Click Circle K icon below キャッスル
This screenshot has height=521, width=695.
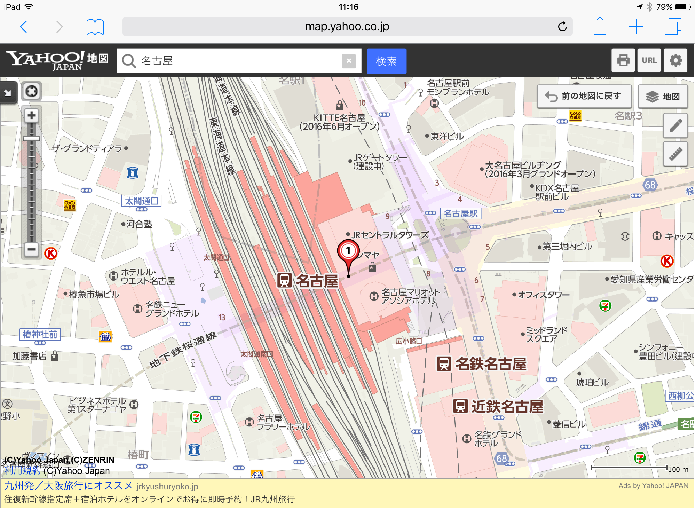coord(667,261)
